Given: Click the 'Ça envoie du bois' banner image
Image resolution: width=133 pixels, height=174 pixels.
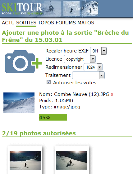Looking at the screenshot, I should 71,9.
